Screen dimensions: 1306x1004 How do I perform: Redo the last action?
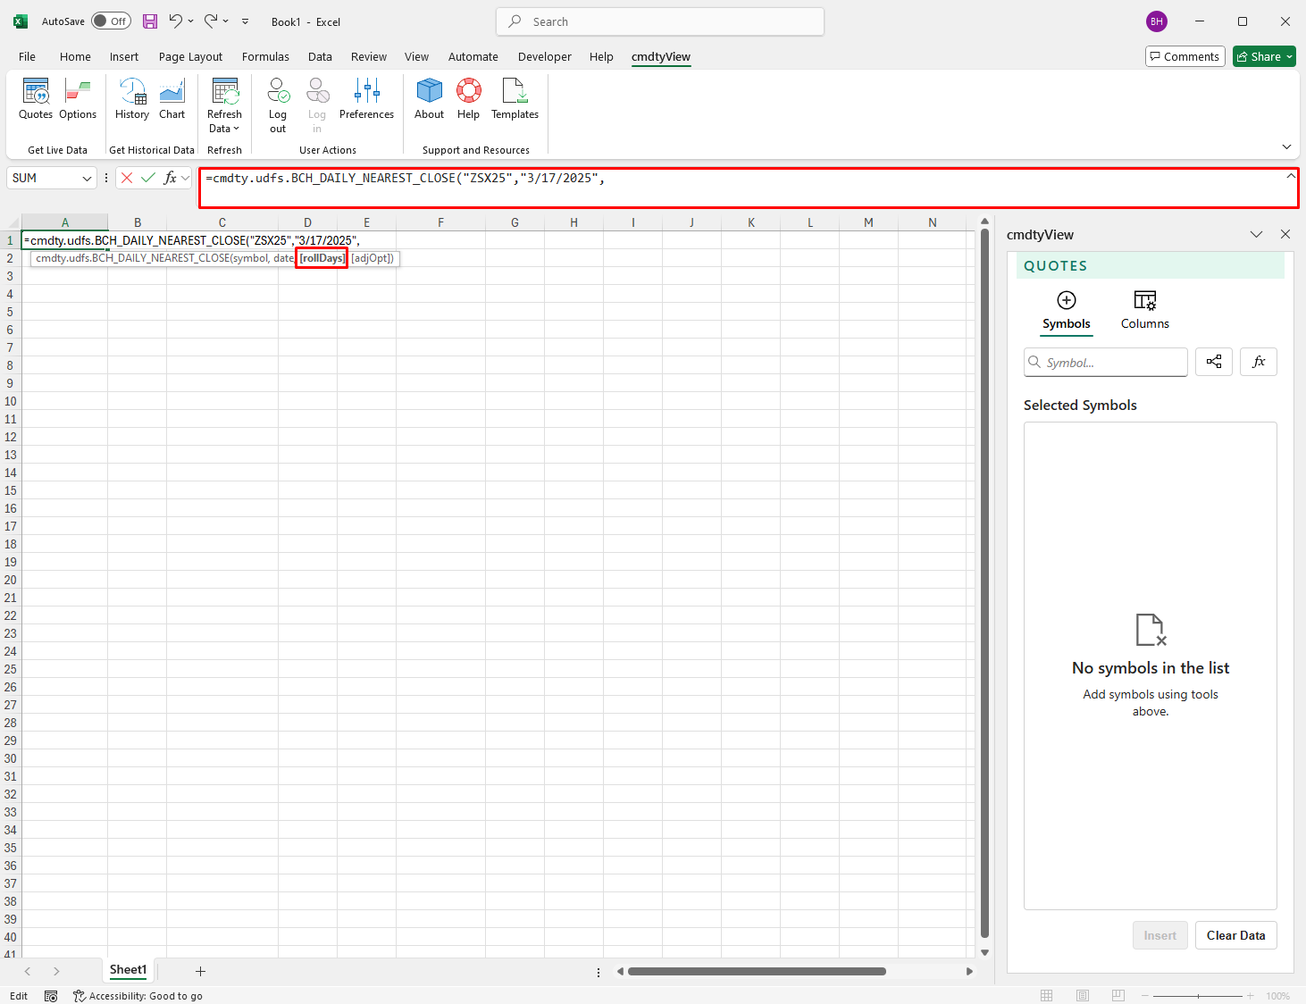point(211,21)
